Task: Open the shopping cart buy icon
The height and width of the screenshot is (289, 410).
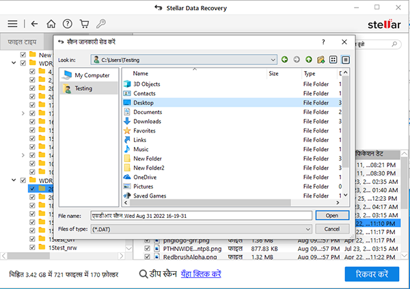Action: coord(84,24)
